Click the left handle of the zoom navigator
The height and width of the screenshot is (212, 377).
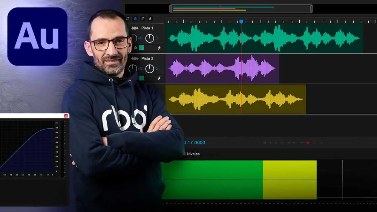(170, 9)
